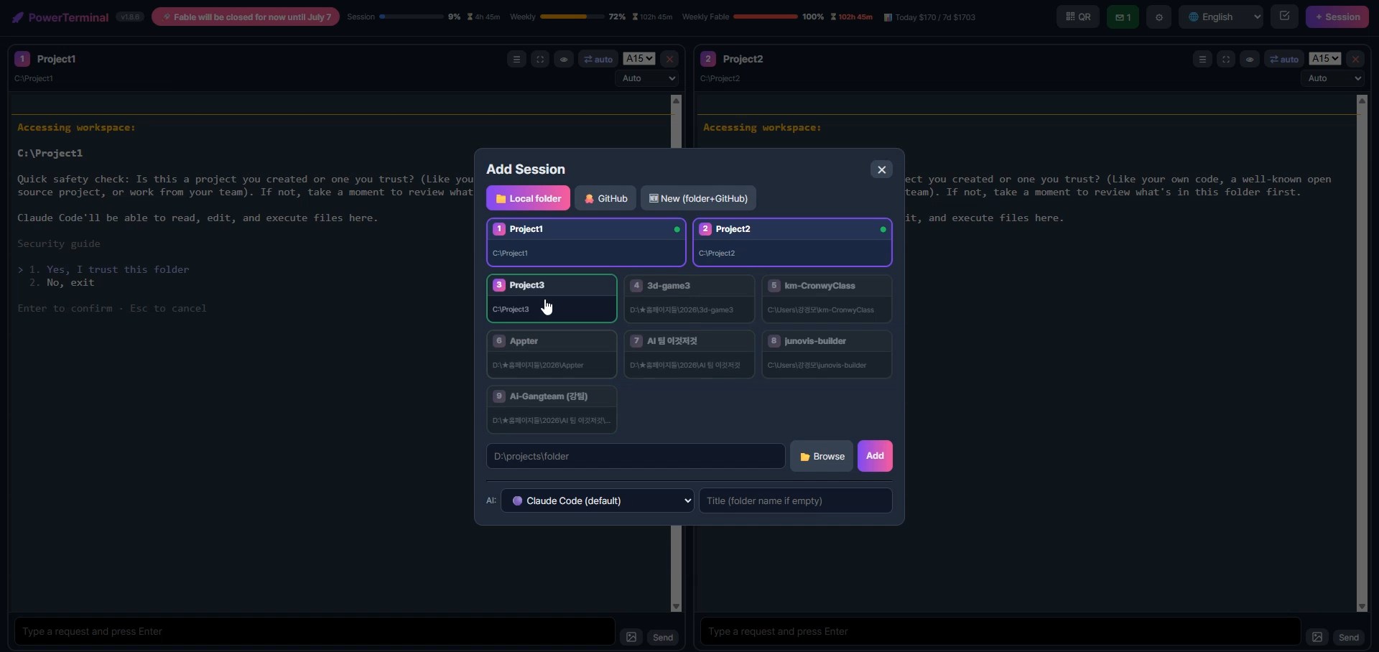Open the QR code button
Screen dimensions: 1379x652
click(x=1077, y=17)
